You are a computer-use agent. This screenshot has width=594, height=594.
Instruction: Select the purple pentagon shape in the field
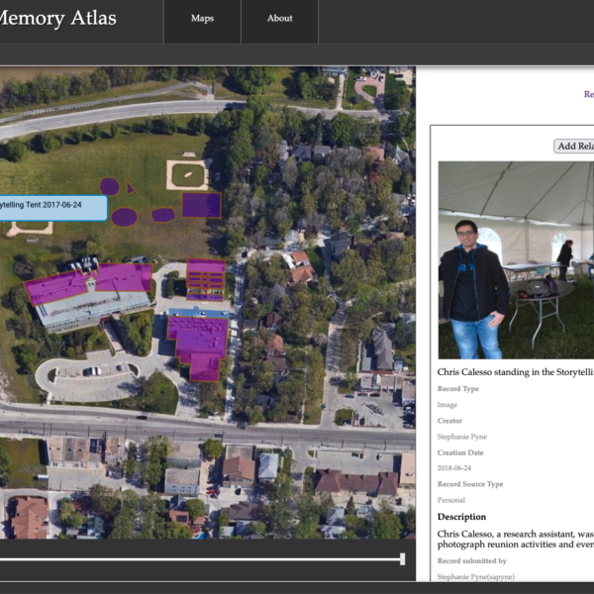coord(163,215)
